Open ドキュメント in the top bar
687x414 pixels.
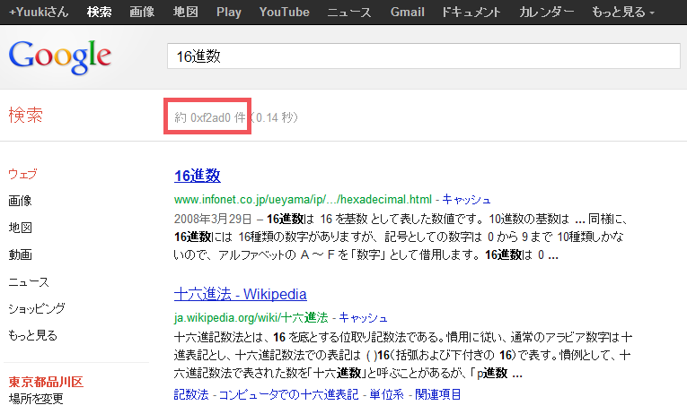pos(471,12)
